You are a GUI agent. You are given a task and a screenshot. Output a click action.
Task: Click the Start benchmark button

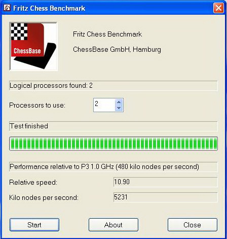(34, 225)
